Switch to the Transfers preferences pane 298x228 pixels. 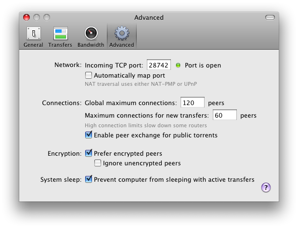coord(60,37)
